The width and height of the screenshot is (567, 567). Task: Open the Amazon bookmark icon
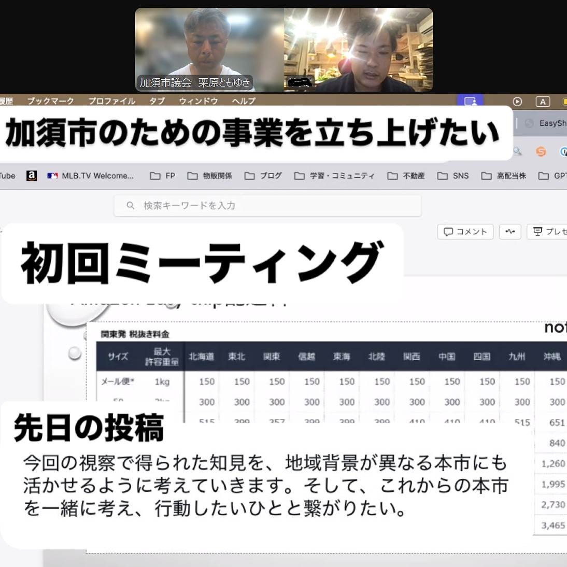pyautogui.click(x=32, y=176)
